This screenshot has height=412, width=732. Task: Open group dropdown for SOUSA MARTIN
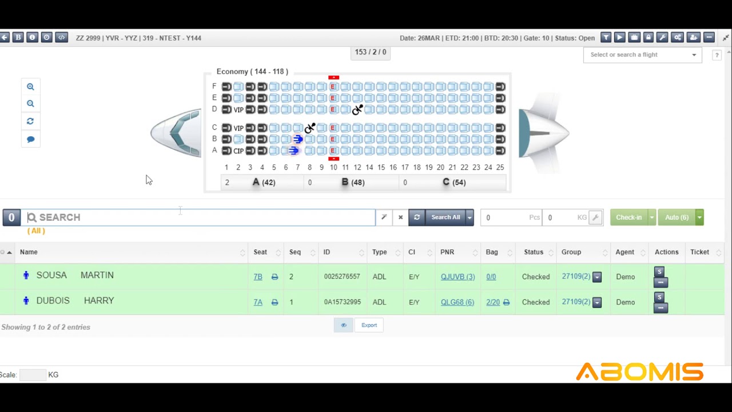pyautogui.click(x=597, y=277)
